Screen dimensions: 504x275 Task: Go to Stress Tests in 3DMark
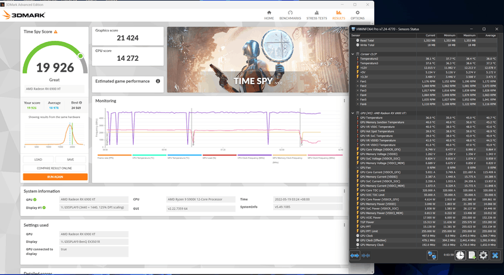click(317, 15)
